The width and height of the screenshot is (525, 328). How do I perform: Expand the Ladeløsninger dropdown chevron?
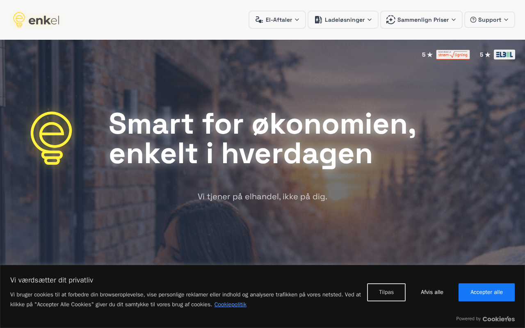tap(370, 20)
